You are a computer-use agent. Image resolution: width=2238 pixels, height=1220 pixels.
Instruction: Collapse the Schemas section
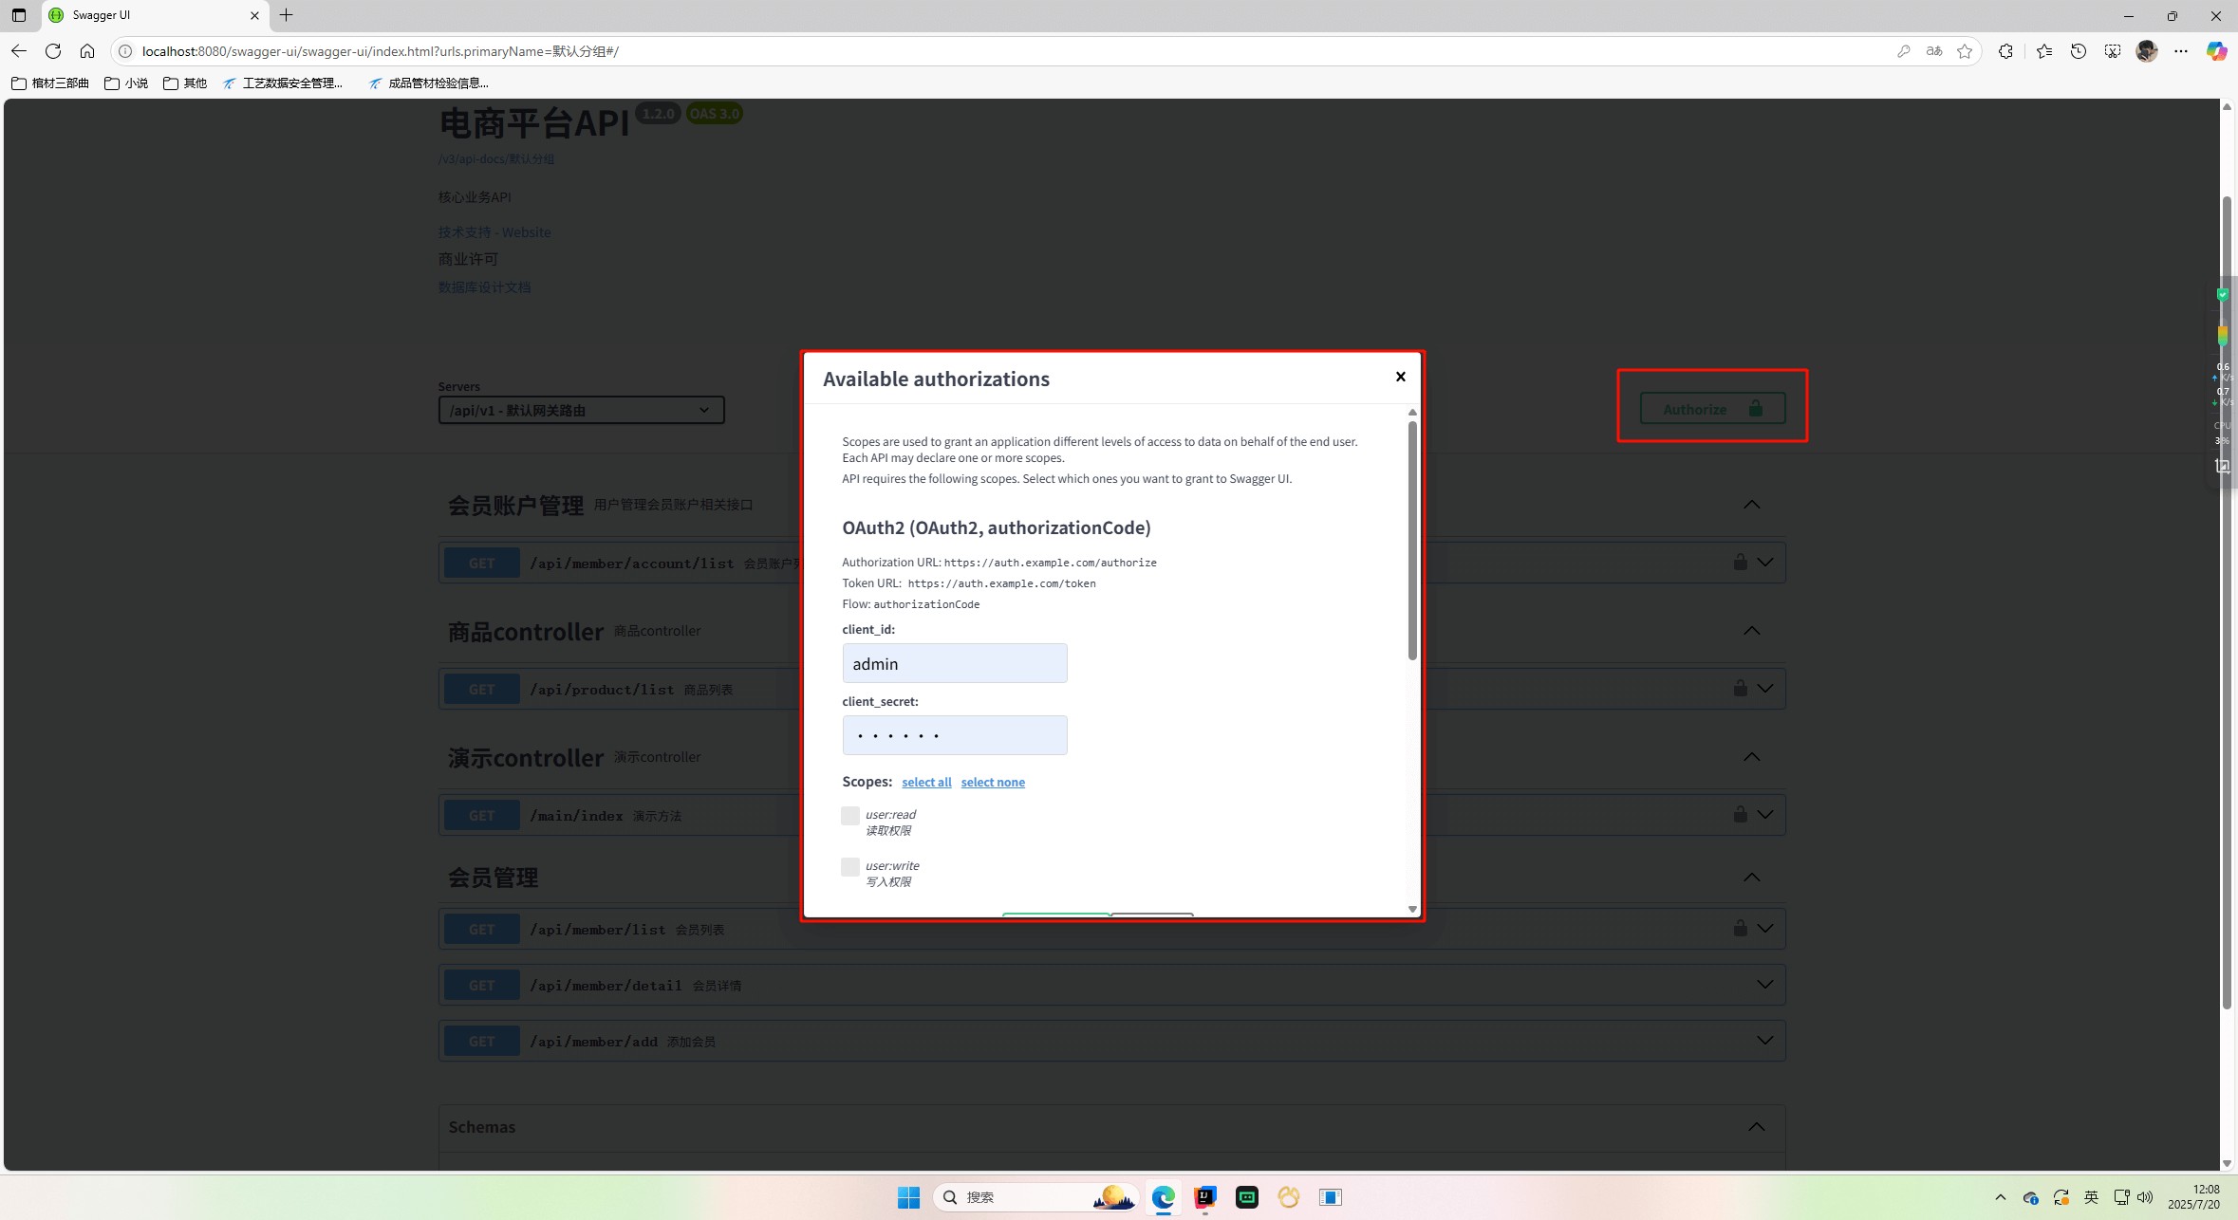pyautogui.click(x=1756, y=1127)
